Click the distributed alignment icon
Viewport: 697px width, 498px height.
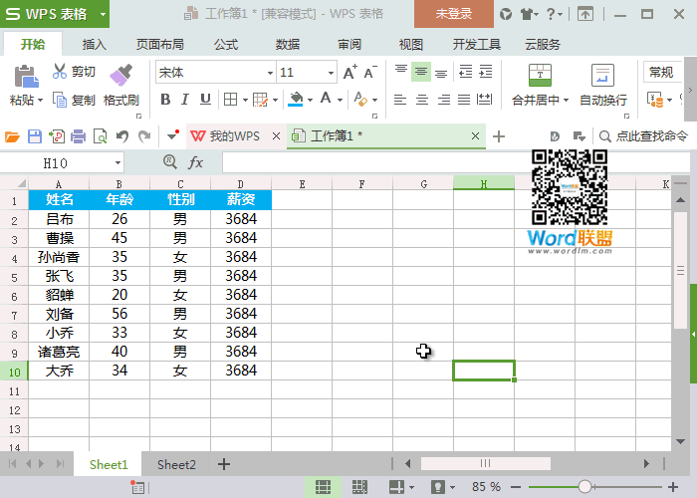click(484, 100)
